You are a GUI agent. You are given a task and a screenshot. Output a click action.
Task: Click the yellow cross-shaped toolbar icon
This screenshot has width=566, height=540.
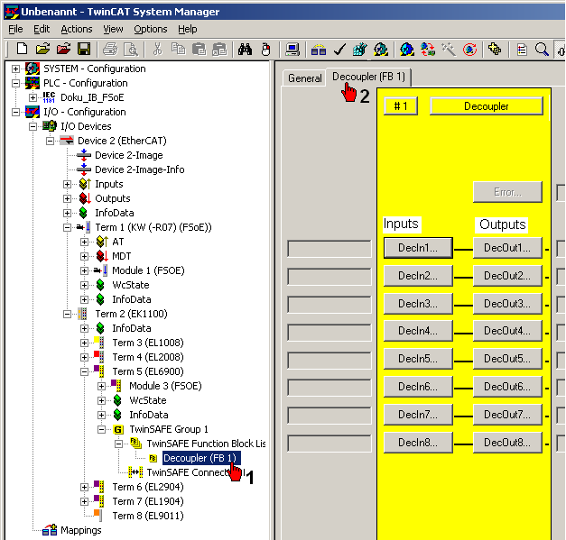(495, 49)
